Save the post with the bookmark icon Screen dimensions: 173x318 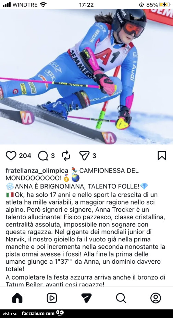point(162,155)
